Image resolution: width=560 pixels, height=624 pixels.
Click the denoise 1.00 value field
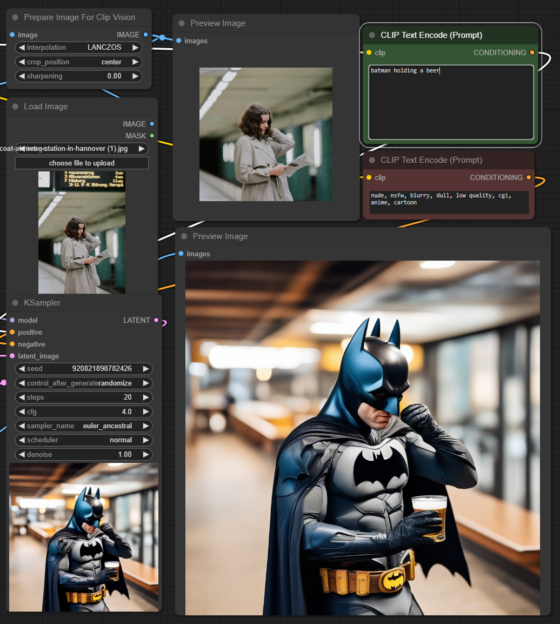pyautogui.click(x=84, y=454)
